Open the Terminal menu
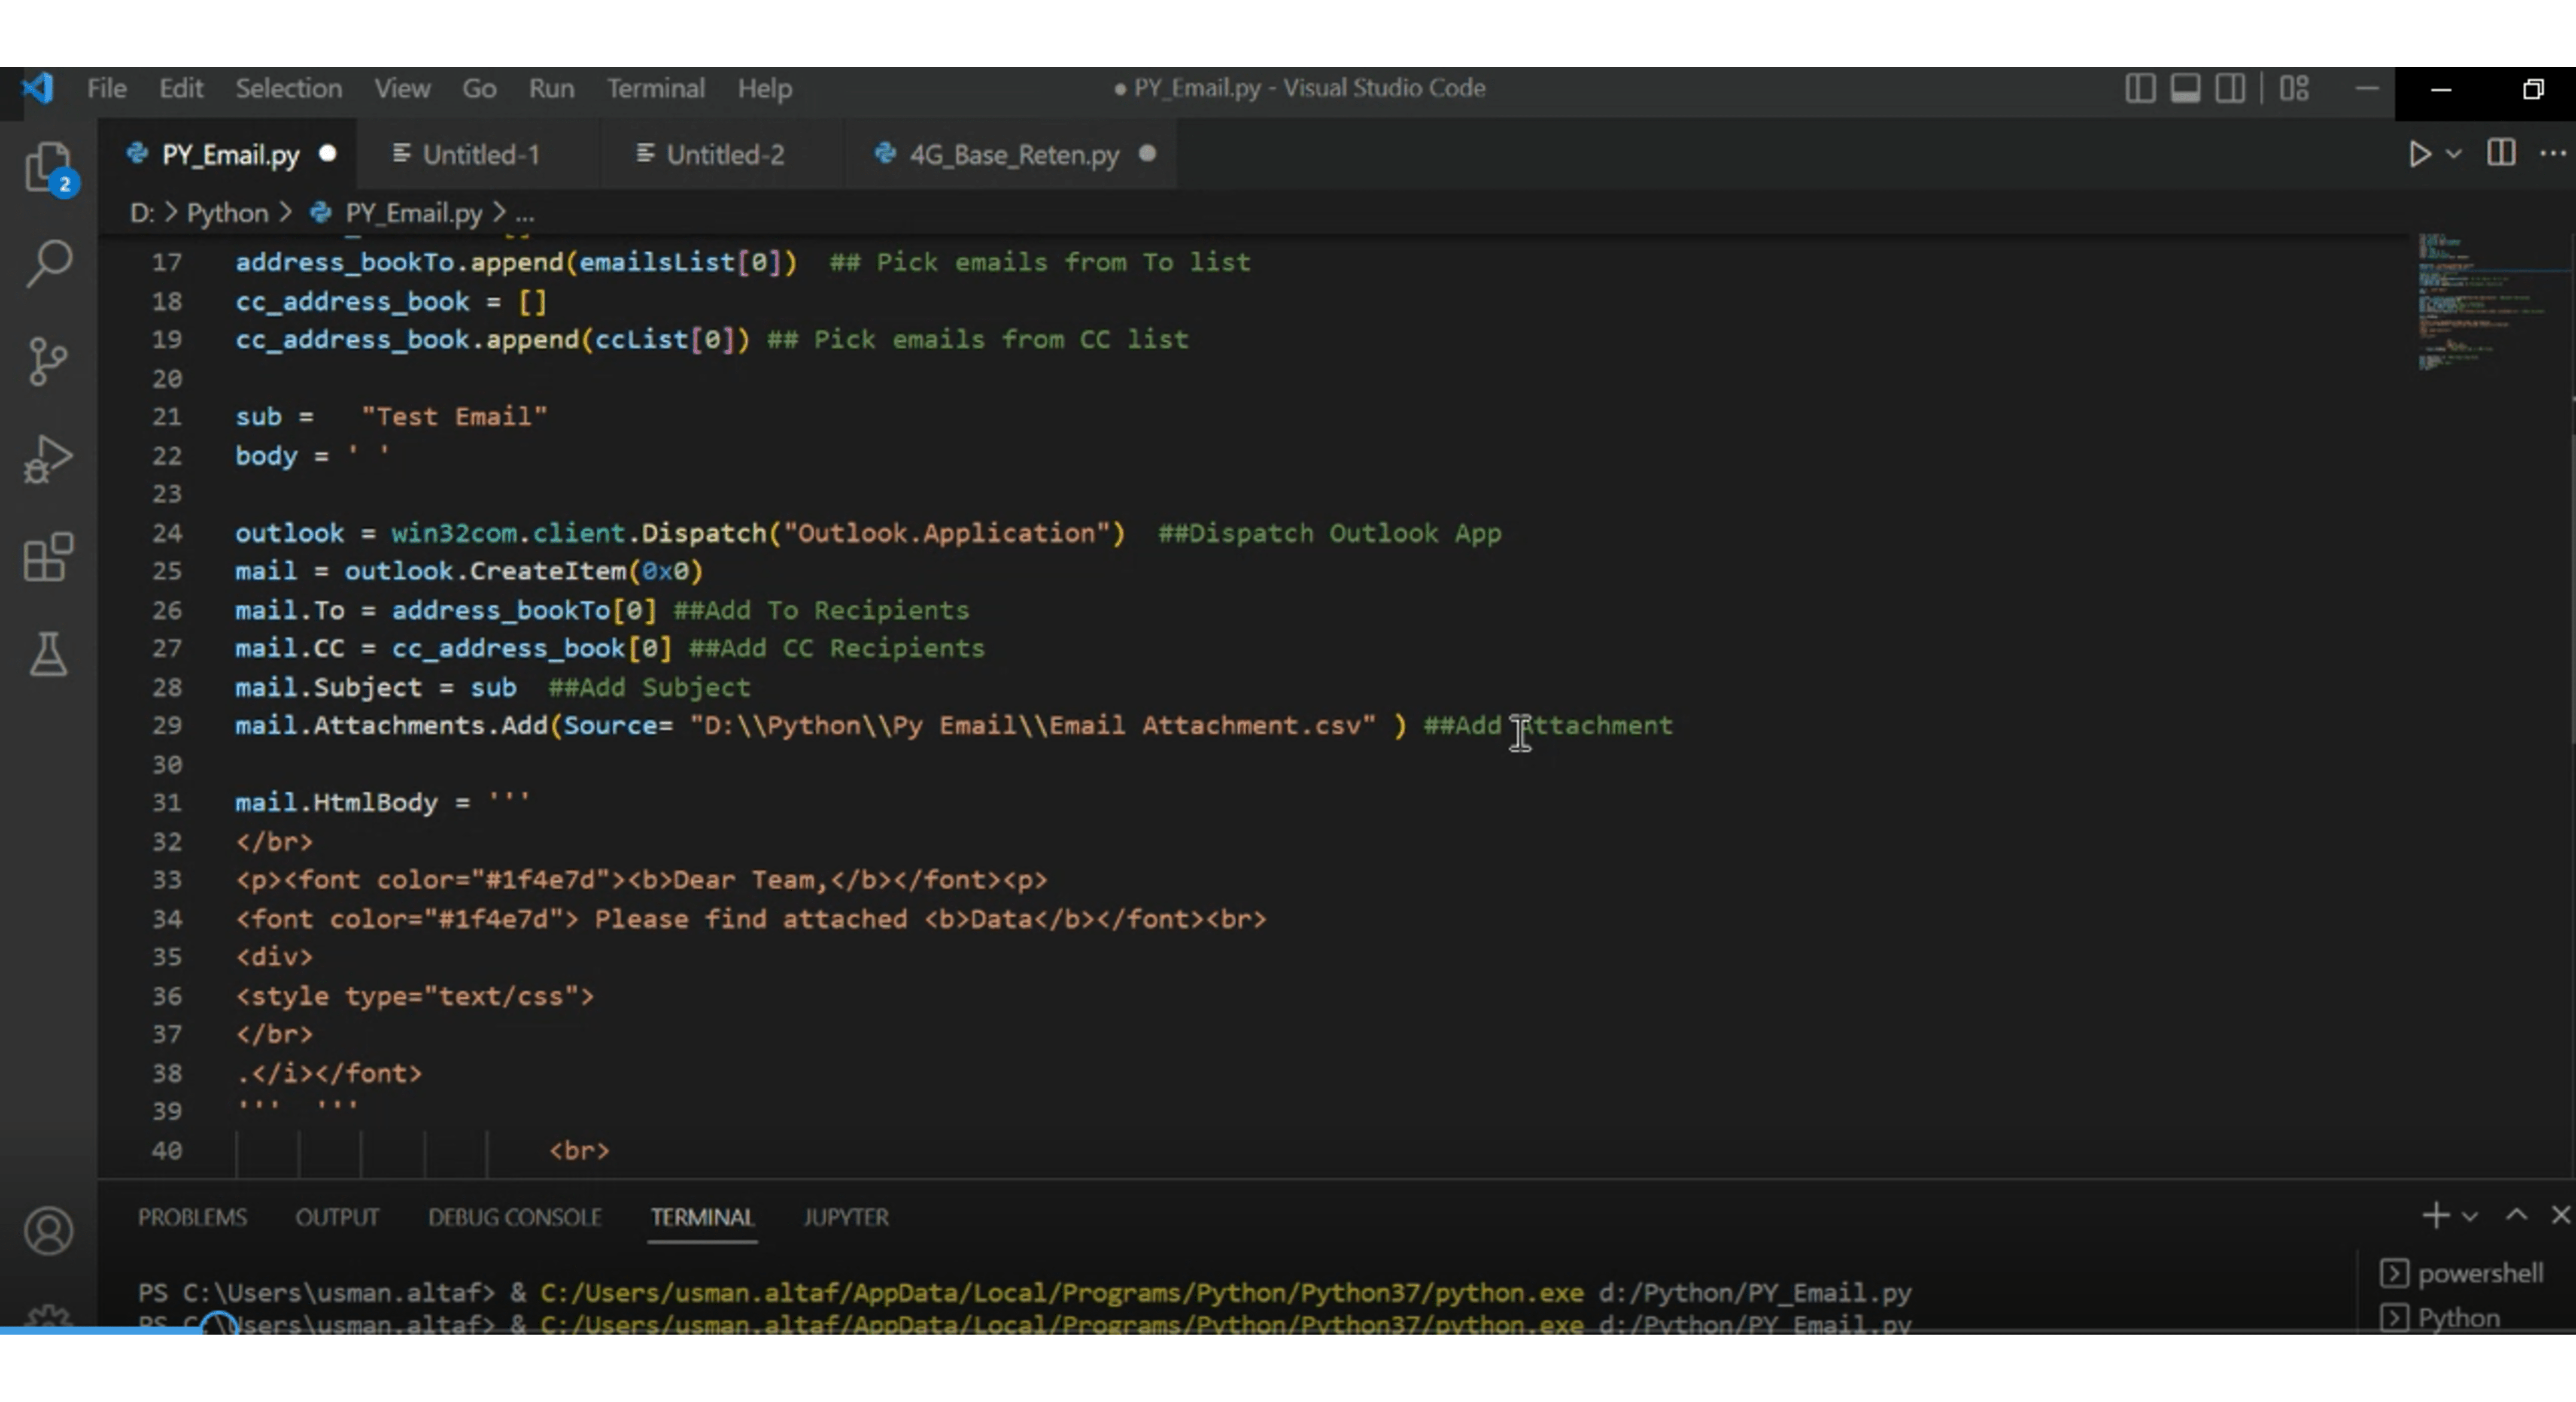This screenshot has width=2576, height=1402. (x=655, y=88)
